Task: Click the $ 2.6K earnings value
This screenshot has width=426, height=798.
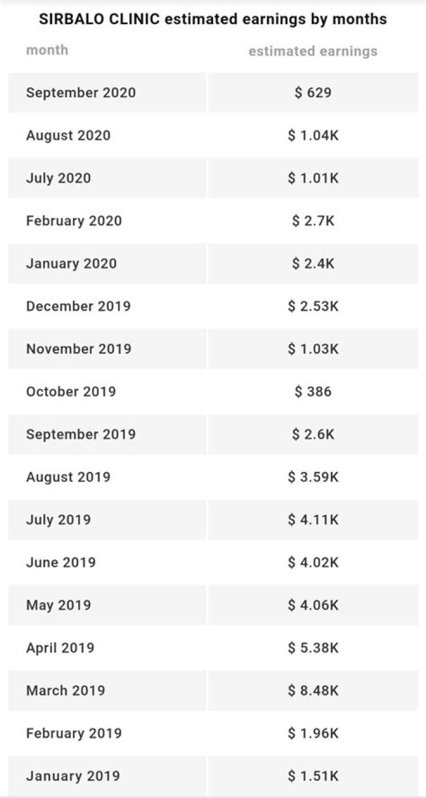Action: point(313,434)
